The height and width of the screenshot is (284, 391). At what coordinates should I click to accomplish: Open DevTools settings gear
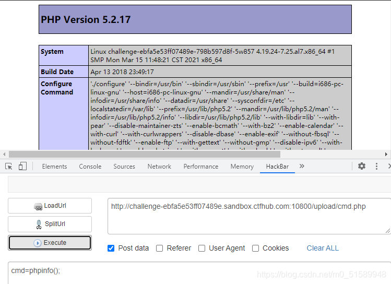point(362,166)
